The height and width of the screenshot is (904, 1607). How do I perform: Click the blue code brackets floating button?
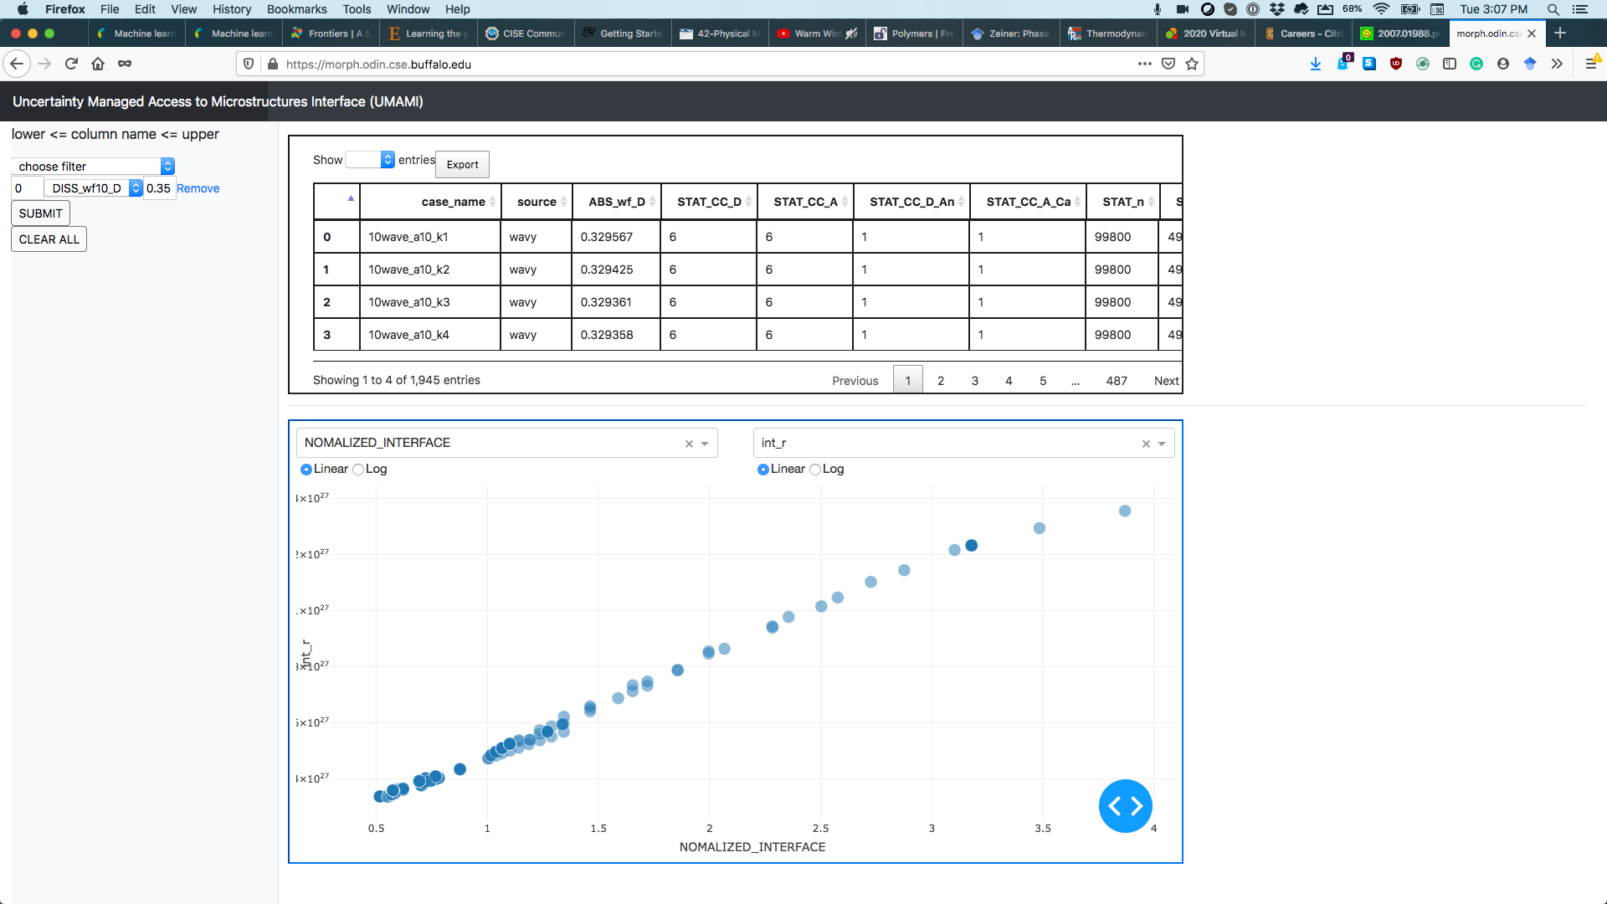click(x=1125, y=806)
